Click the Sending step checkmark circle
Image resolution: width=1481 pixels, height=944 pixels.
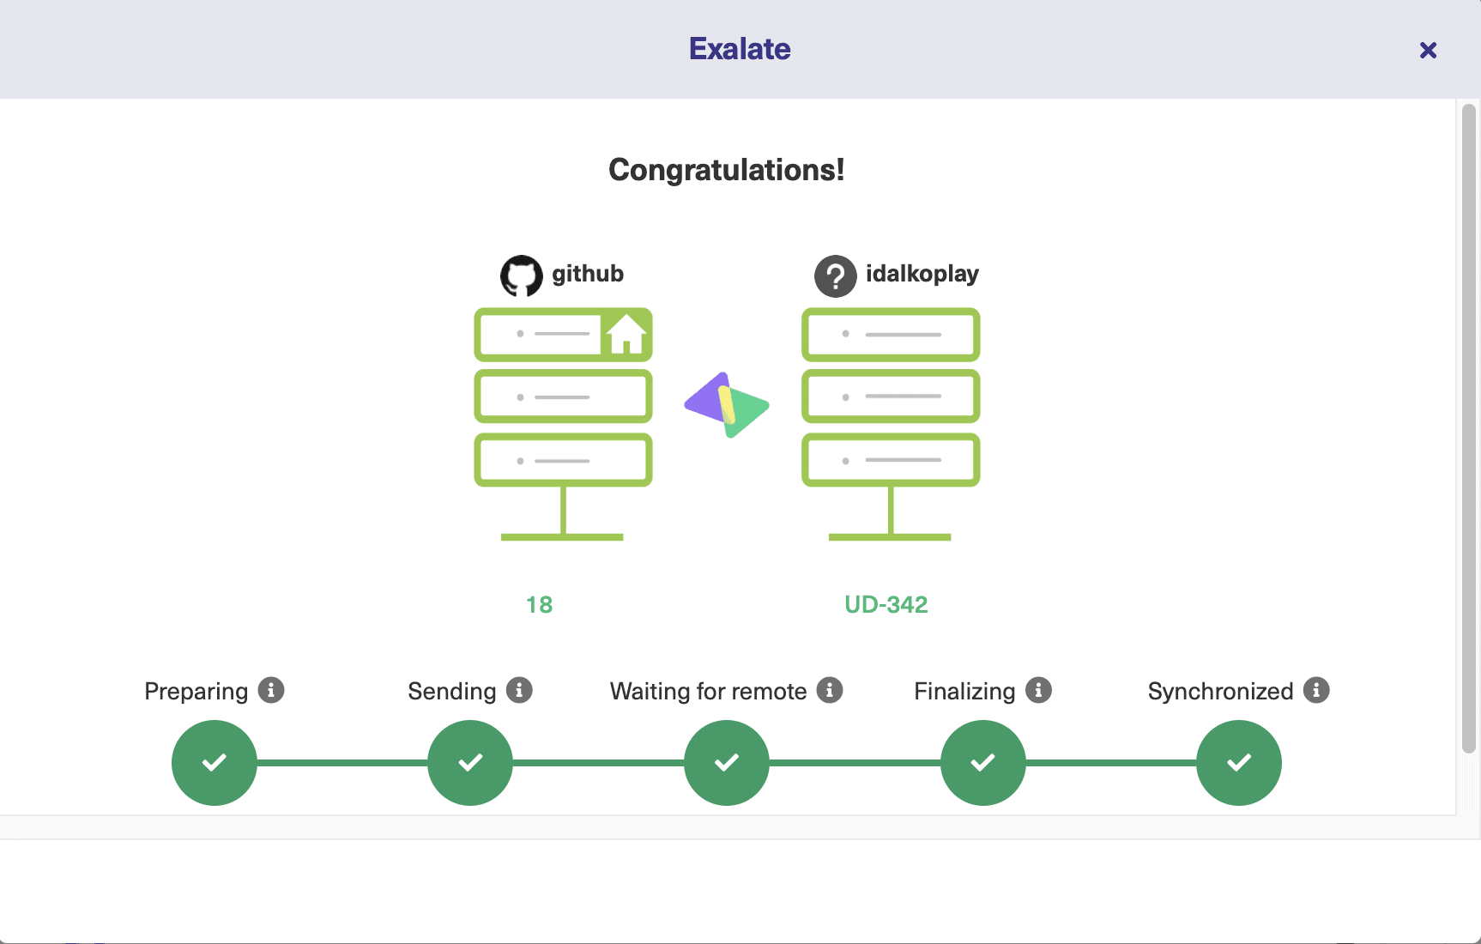470,762
